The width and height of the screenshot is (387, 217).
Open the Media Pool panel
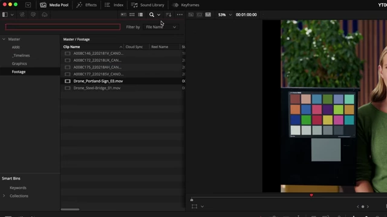54,5
